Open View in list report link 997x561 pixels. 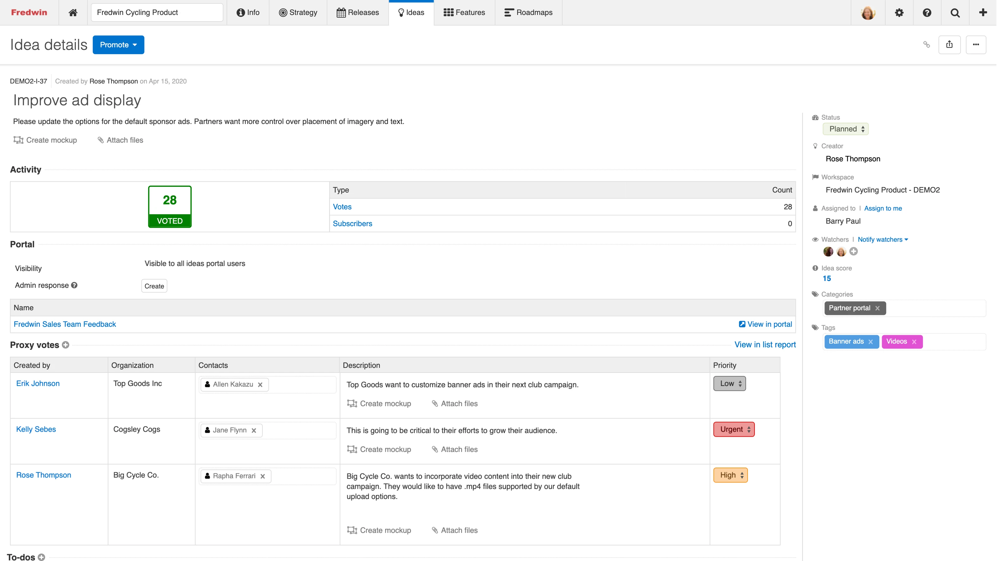pyautogui.click(x=765, y=345)
